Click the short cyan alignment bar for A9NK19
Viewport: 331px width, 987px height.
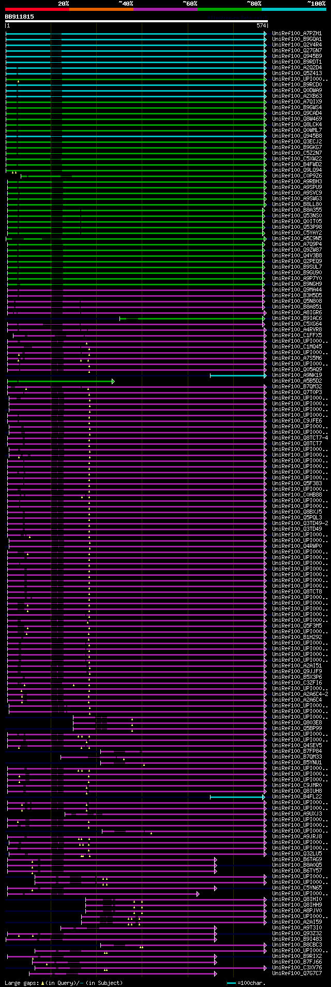238,375
